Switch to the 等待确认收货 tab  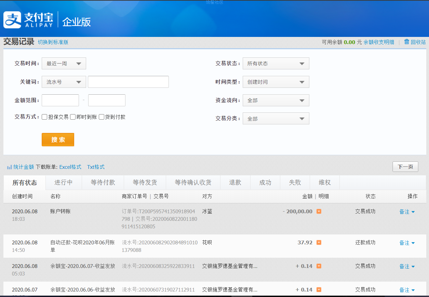tap(193, 183)
